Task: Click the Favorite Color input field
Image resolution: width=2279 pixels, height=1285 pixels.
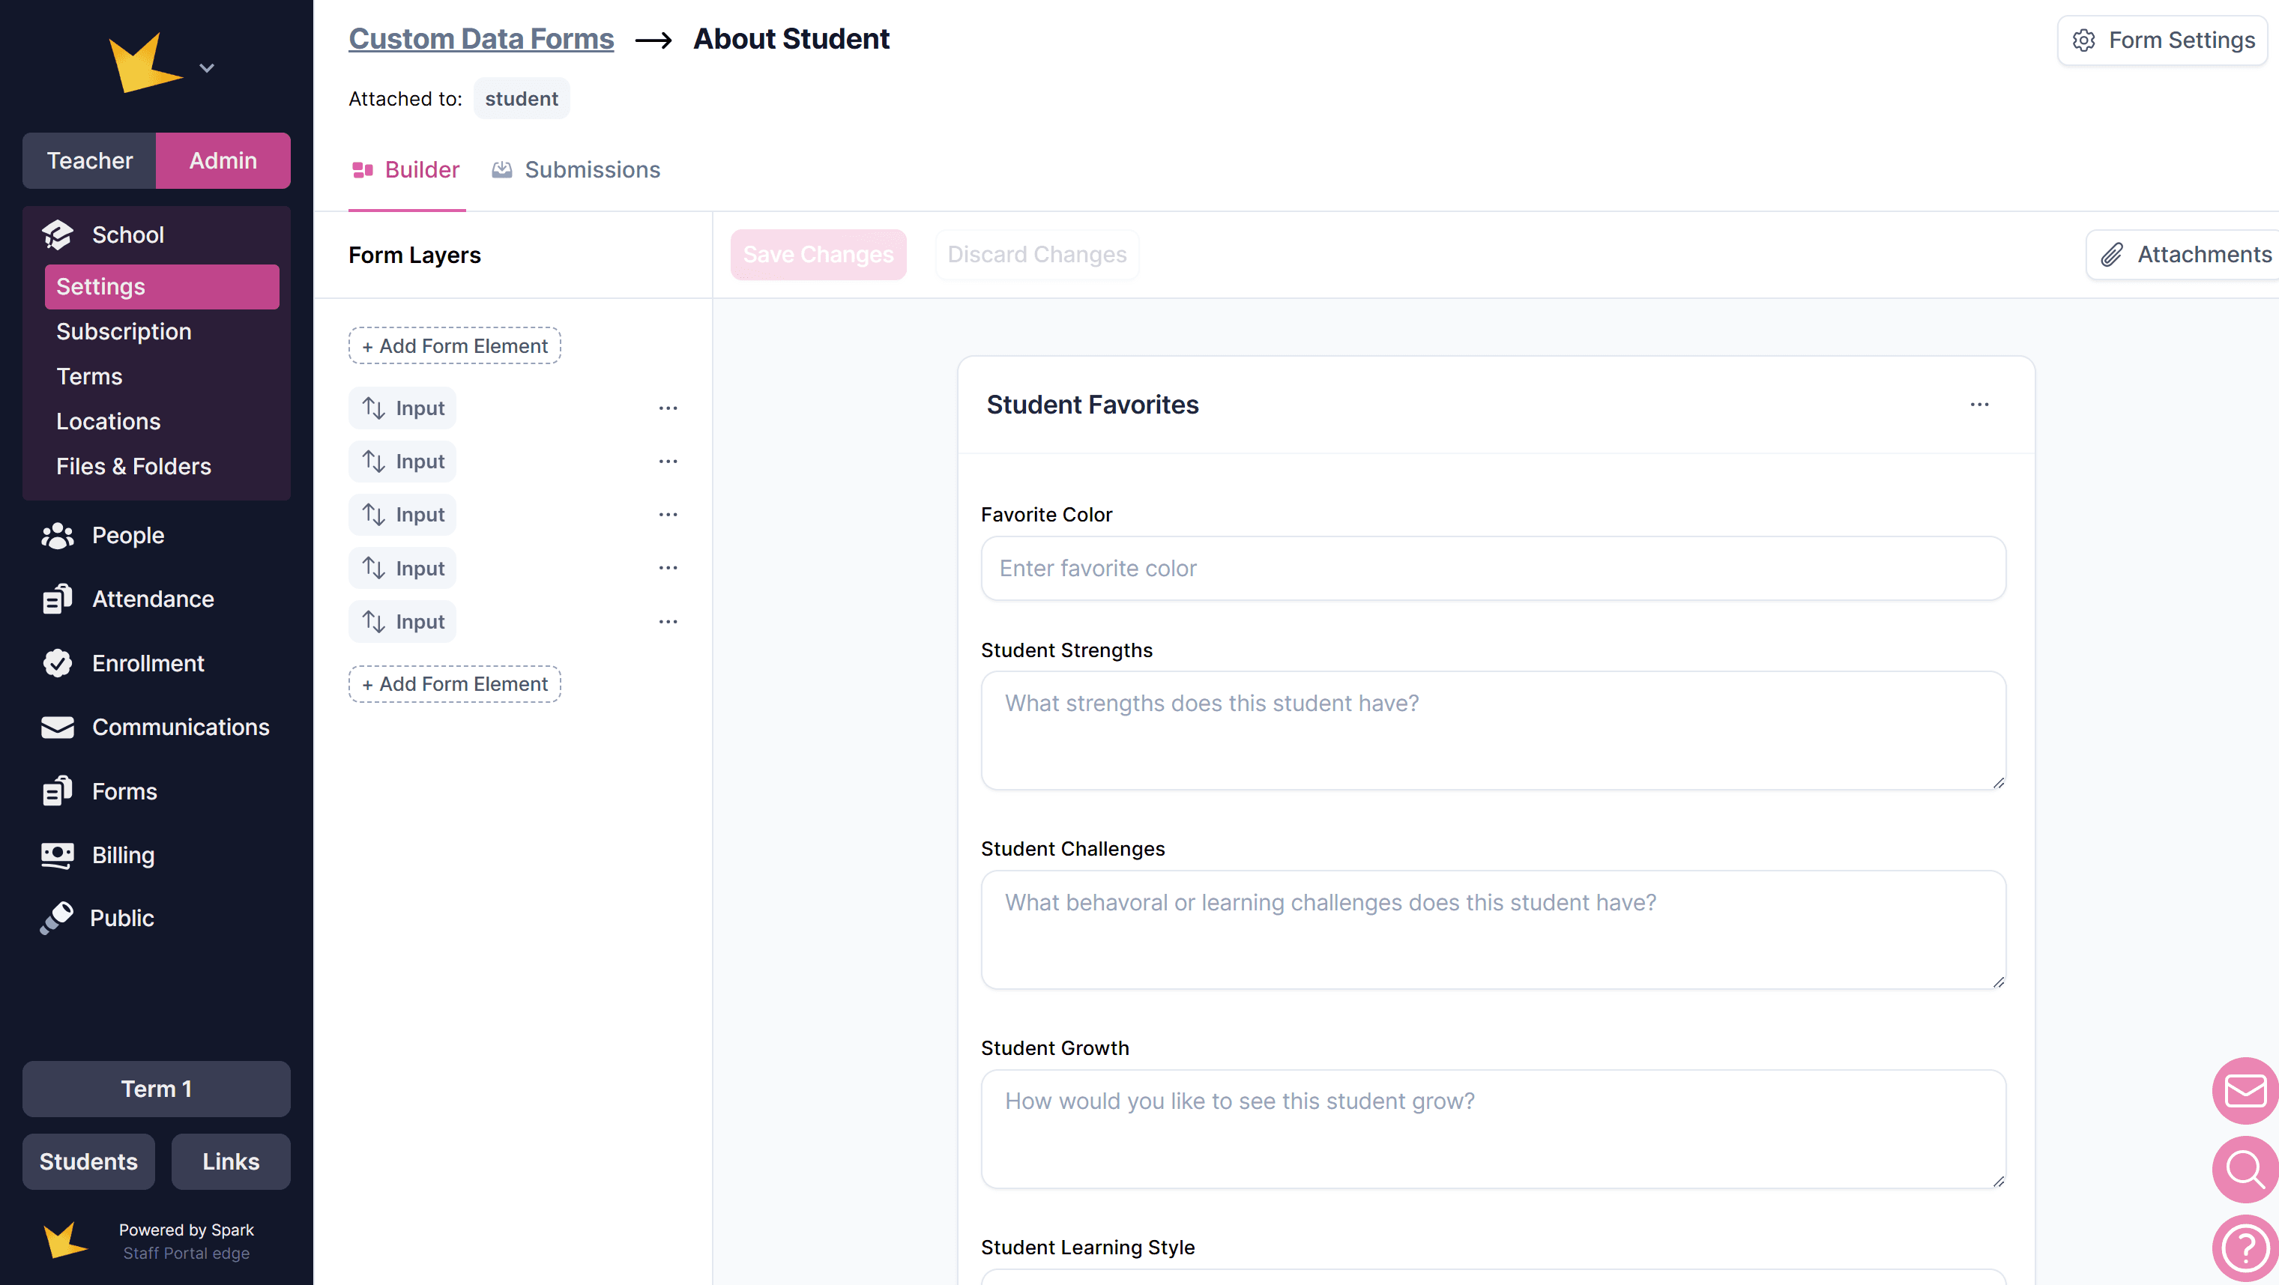Action: pyautogui.click(x=1493, y=569)
